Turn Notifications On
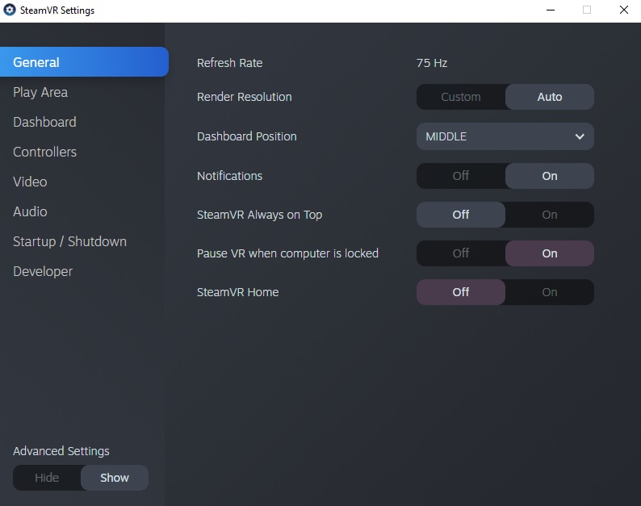The image size is (641, 506). point(550,176)
